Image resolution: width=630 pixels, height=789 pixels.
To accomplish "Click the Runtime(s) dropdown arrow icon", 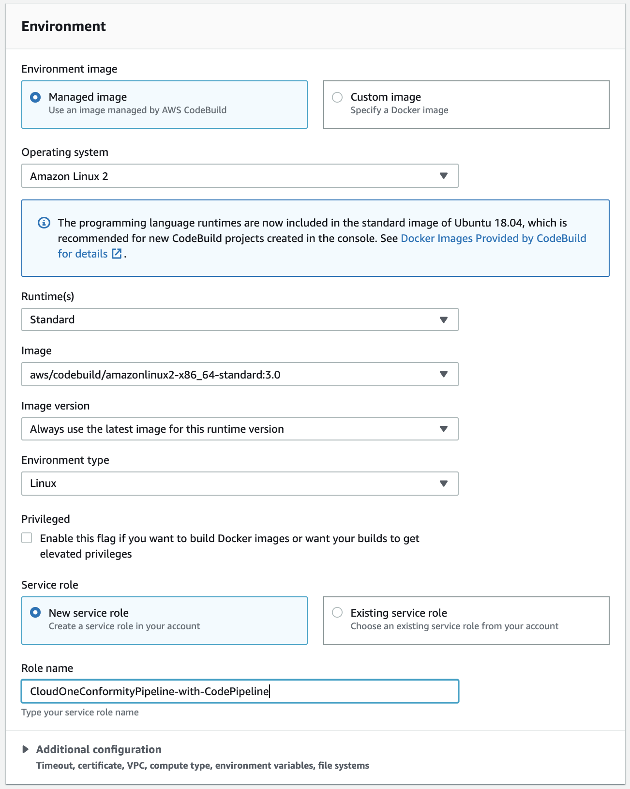I will pos(443,319).
